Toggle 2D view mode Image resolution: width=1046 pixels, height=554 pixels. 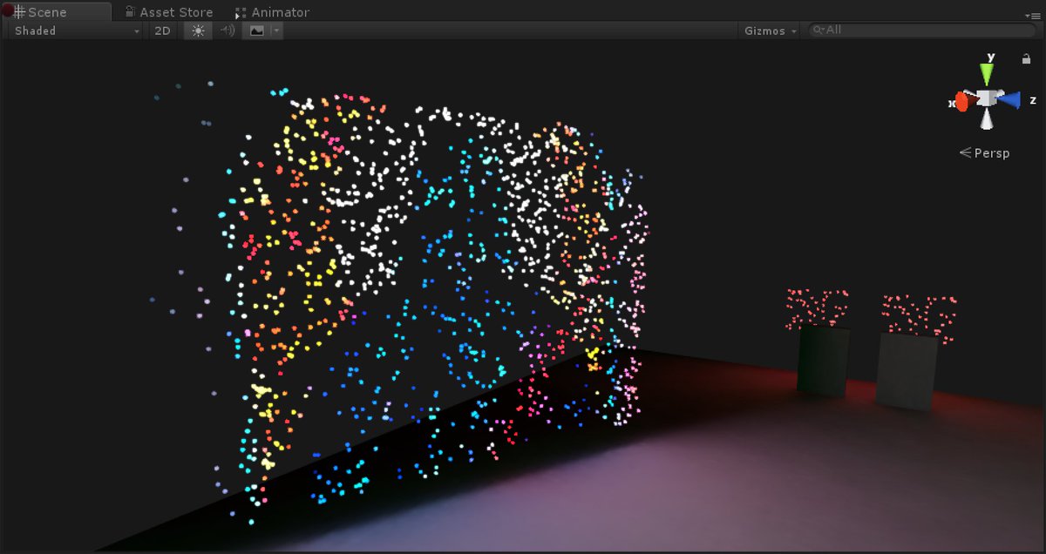(162, 30)
